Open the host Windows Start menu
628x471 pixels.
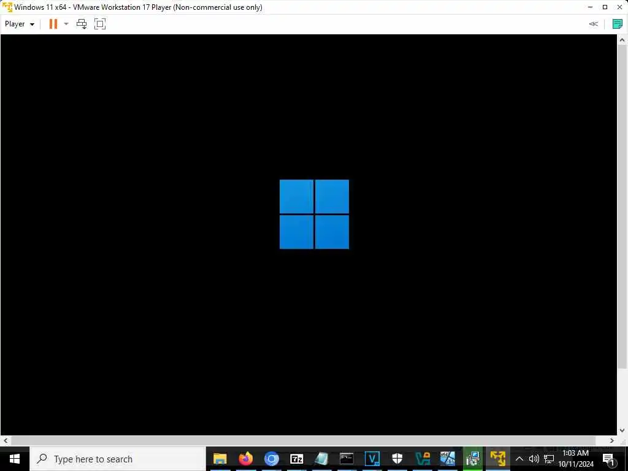click(15, 459)
